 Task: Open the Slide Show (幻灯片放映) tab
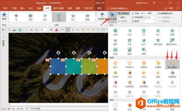tap(58, 8)
